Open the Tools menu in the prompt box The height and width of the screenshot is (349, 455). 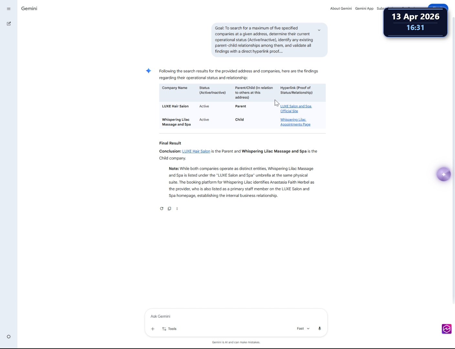169,329
